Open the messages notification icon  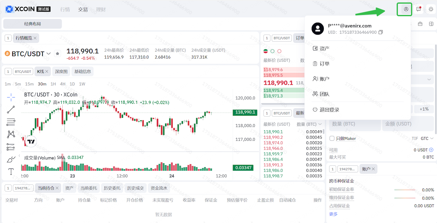(418, 9)
